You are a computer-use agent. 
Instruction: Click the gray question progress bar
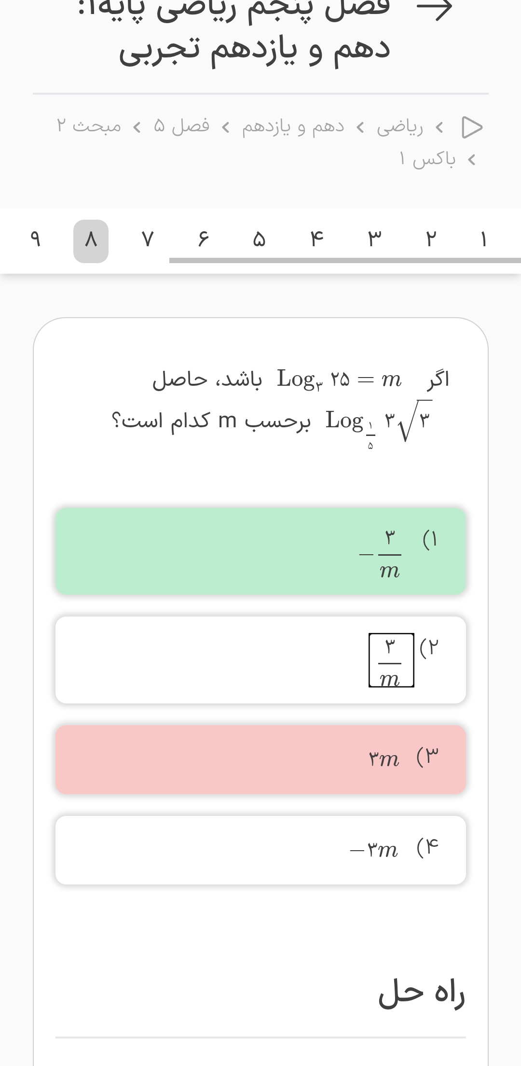click(x=344, y=261)
